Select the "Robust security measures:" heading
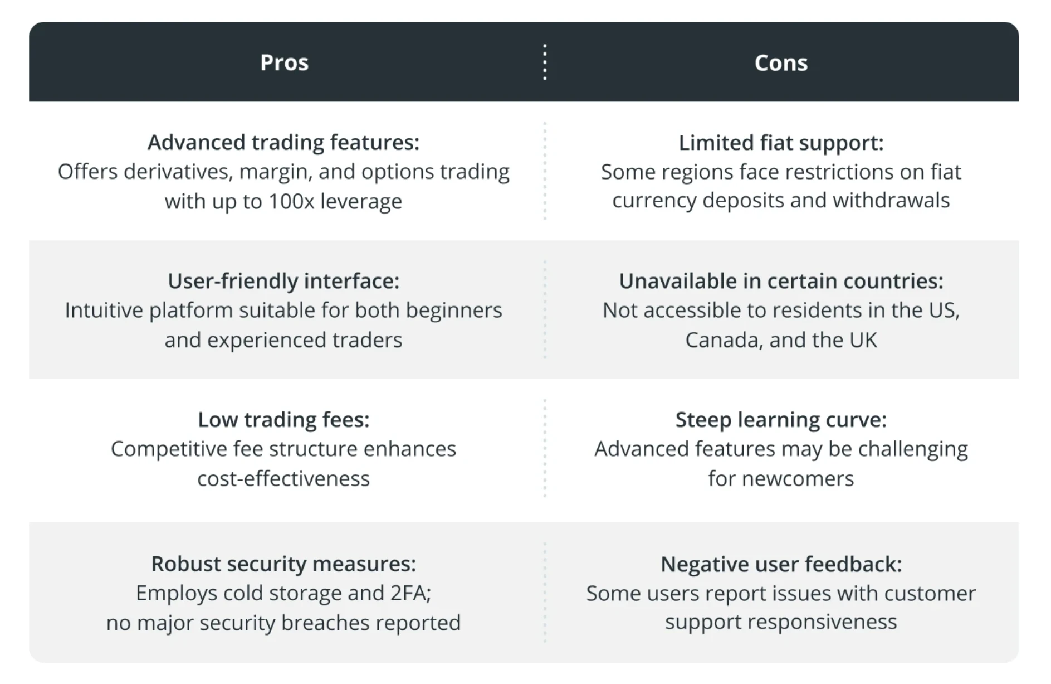1051x684 pixels. [x=283, y=564]
